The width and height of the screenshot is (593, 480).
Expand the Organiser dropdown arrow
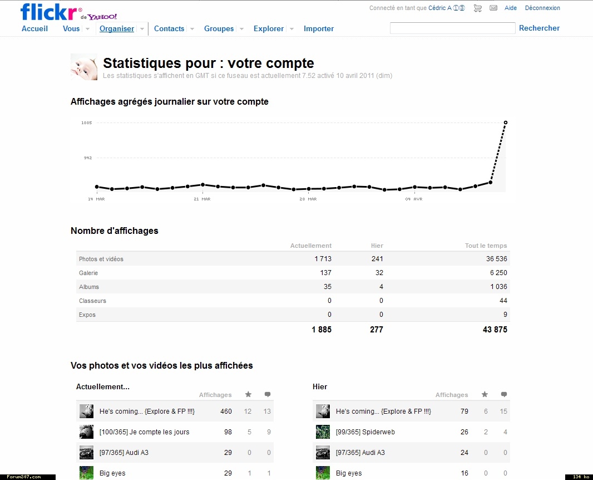coord(142,29)
